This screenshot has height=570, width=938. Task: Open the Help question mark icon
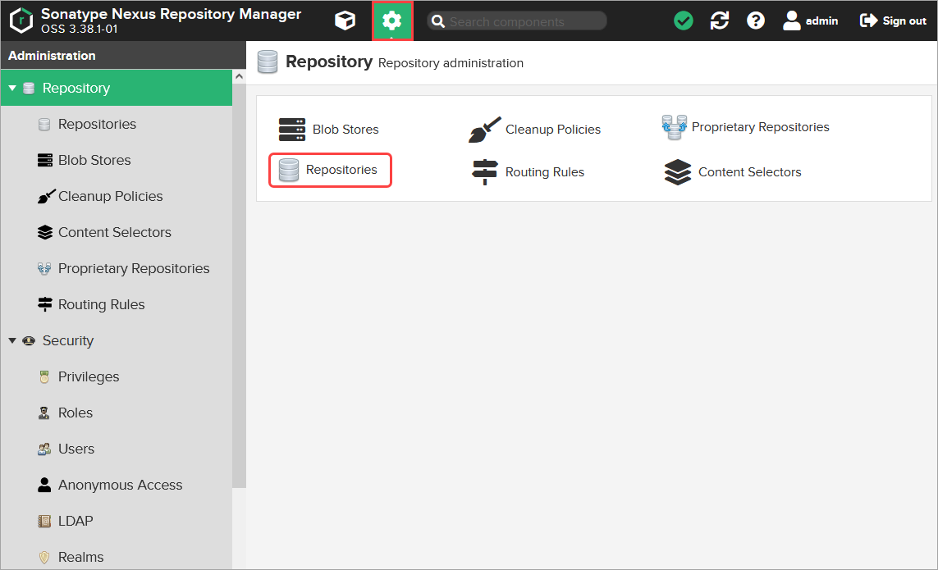(756, 21)
